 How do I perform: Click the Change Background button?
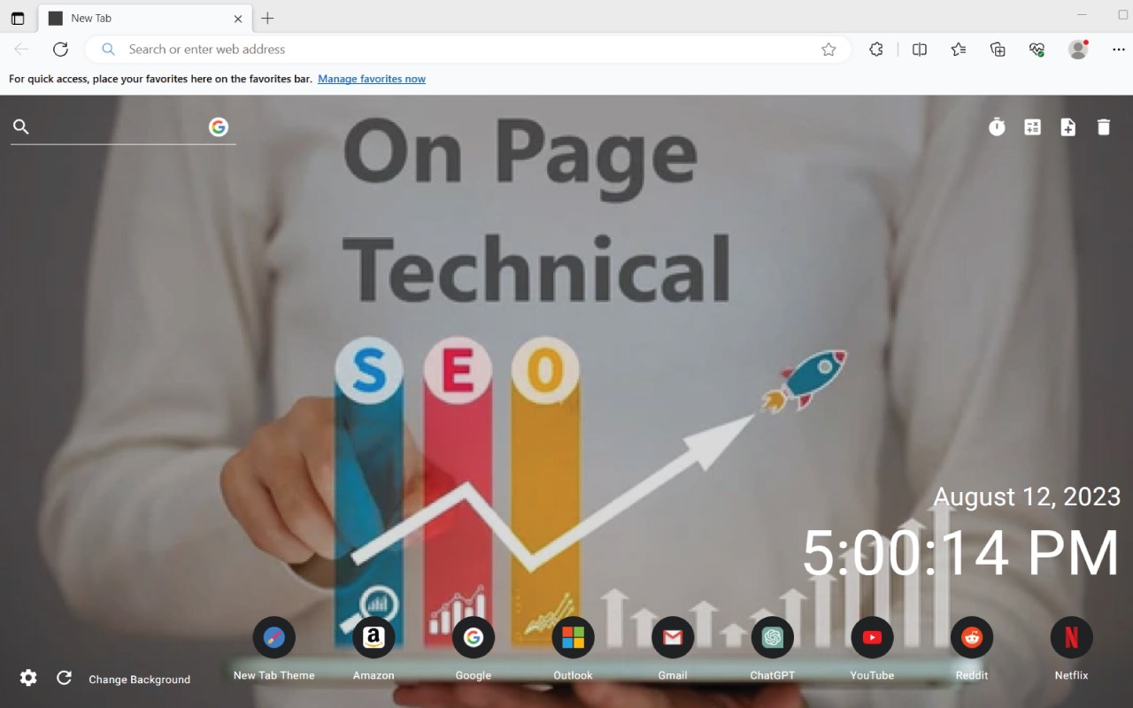pyautogui.click(x=139, y=680)
